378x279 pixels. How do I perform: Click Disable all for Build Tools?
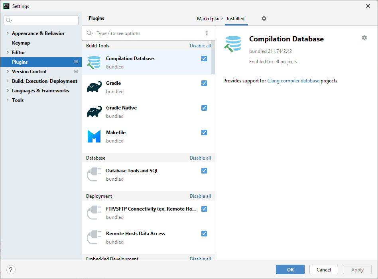coord(200,46)
